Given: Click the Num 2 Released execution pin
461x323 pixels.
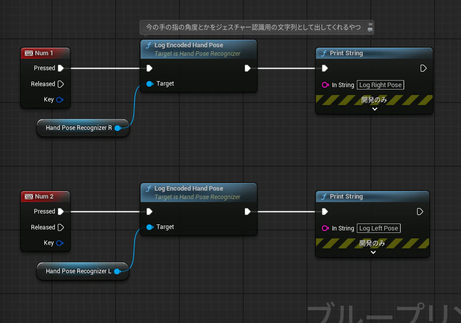Looking at the screenshot, I should click(x=61, y=227).
